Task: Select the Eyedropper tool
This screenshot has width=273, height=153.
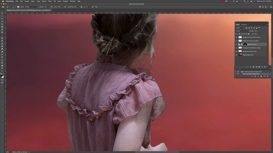Action: click(x=2, y=30)
